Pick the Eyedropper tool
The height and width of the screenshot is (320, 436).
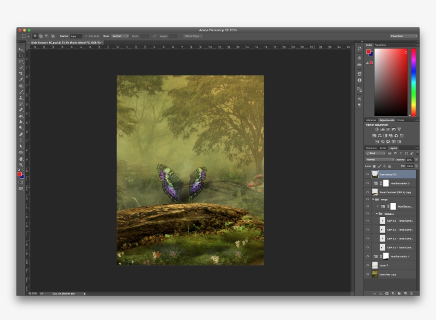click(21, 80)
